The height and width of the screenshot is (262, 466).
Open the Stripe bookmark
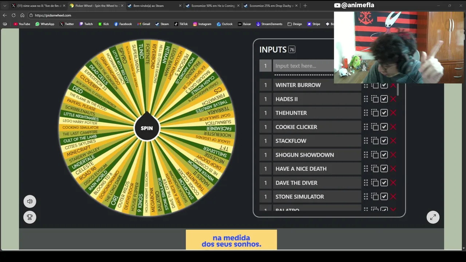pos(314,24)
